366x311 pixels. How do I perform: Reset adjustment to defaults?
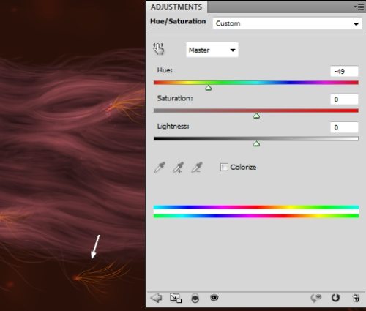pyautogui.click(x=335, y=298)
